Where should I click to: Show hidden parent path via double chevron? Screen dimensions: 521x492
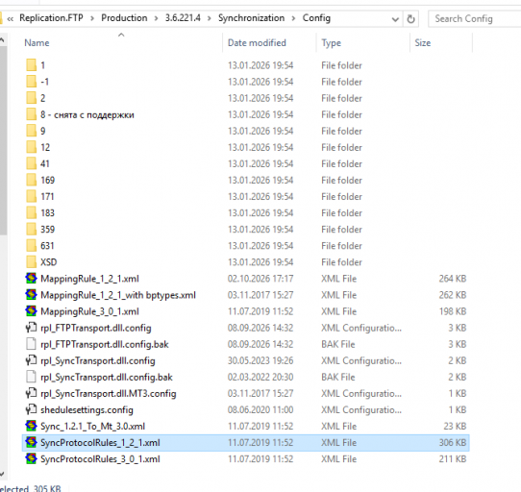(x=11, y=18)
